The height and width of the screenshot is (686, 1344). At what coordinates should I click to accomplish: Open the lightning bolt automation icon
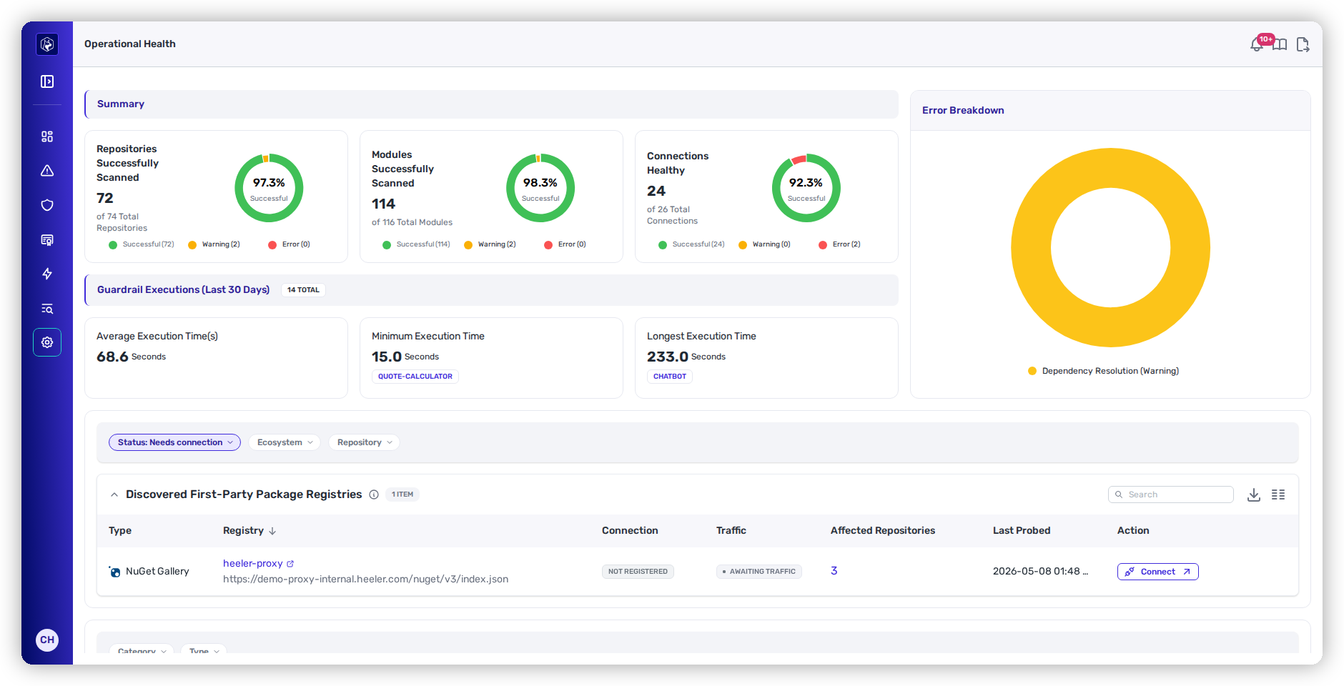47,274
